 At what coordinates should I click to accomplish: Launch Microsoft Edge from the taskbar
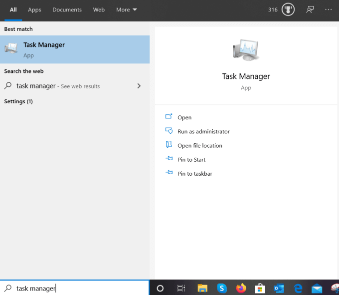tap(298, 288)
